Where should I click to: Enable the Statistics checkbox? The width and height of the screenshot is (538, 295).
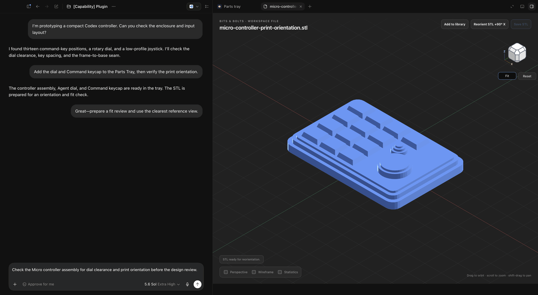[280, 272]
